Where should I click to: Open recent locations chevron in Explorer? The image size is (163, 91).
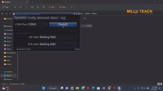10,13
